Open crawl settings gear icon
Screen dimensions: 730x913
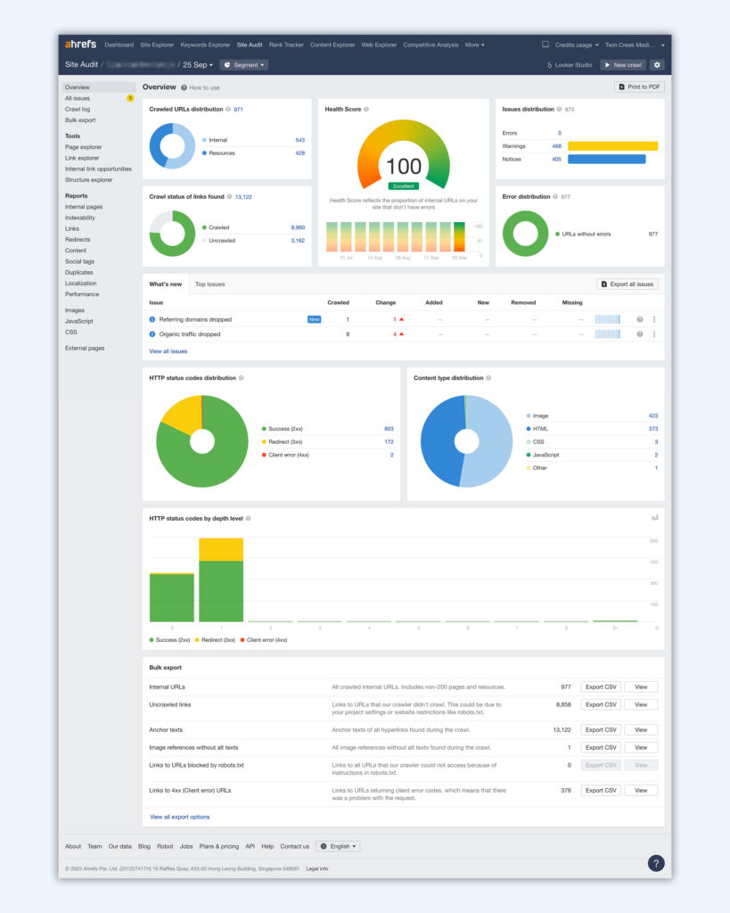[x=657, y=64]
